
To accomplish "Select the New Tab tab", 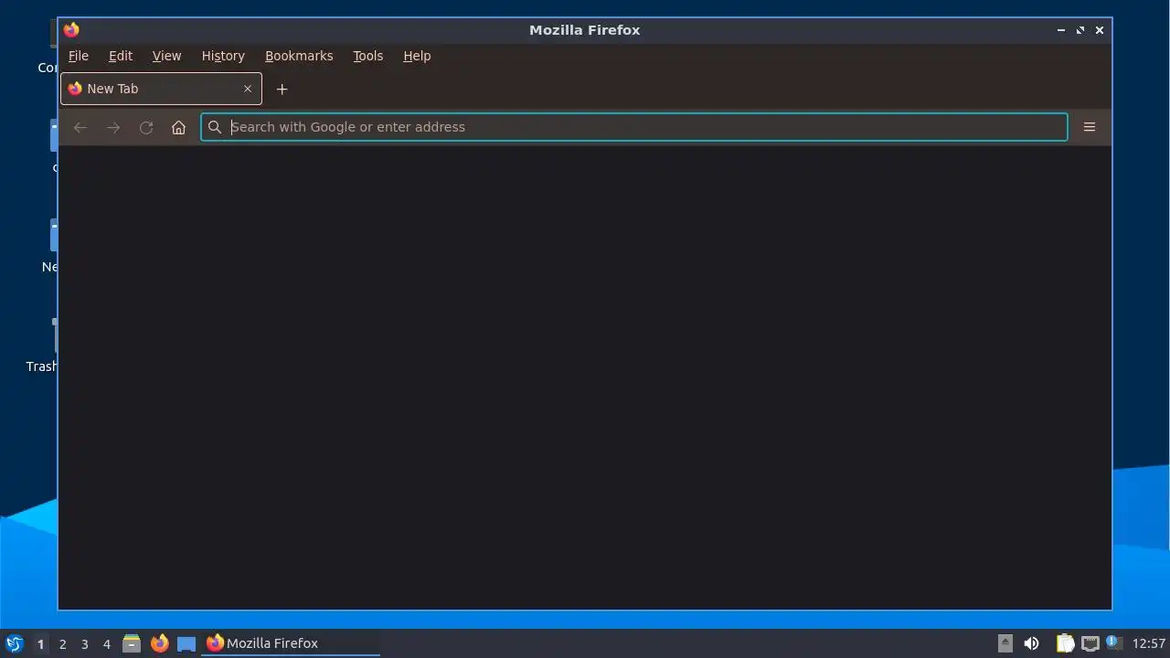I will point(161,89).
